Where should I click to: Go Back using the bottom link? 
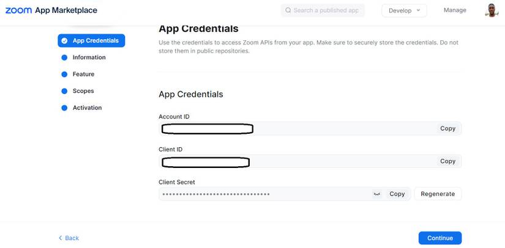[x=69, y=238]
